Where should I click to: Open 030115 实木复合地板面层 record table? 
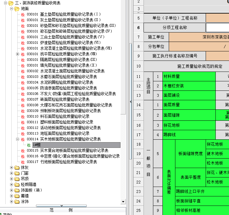click(x=74, y=151)
